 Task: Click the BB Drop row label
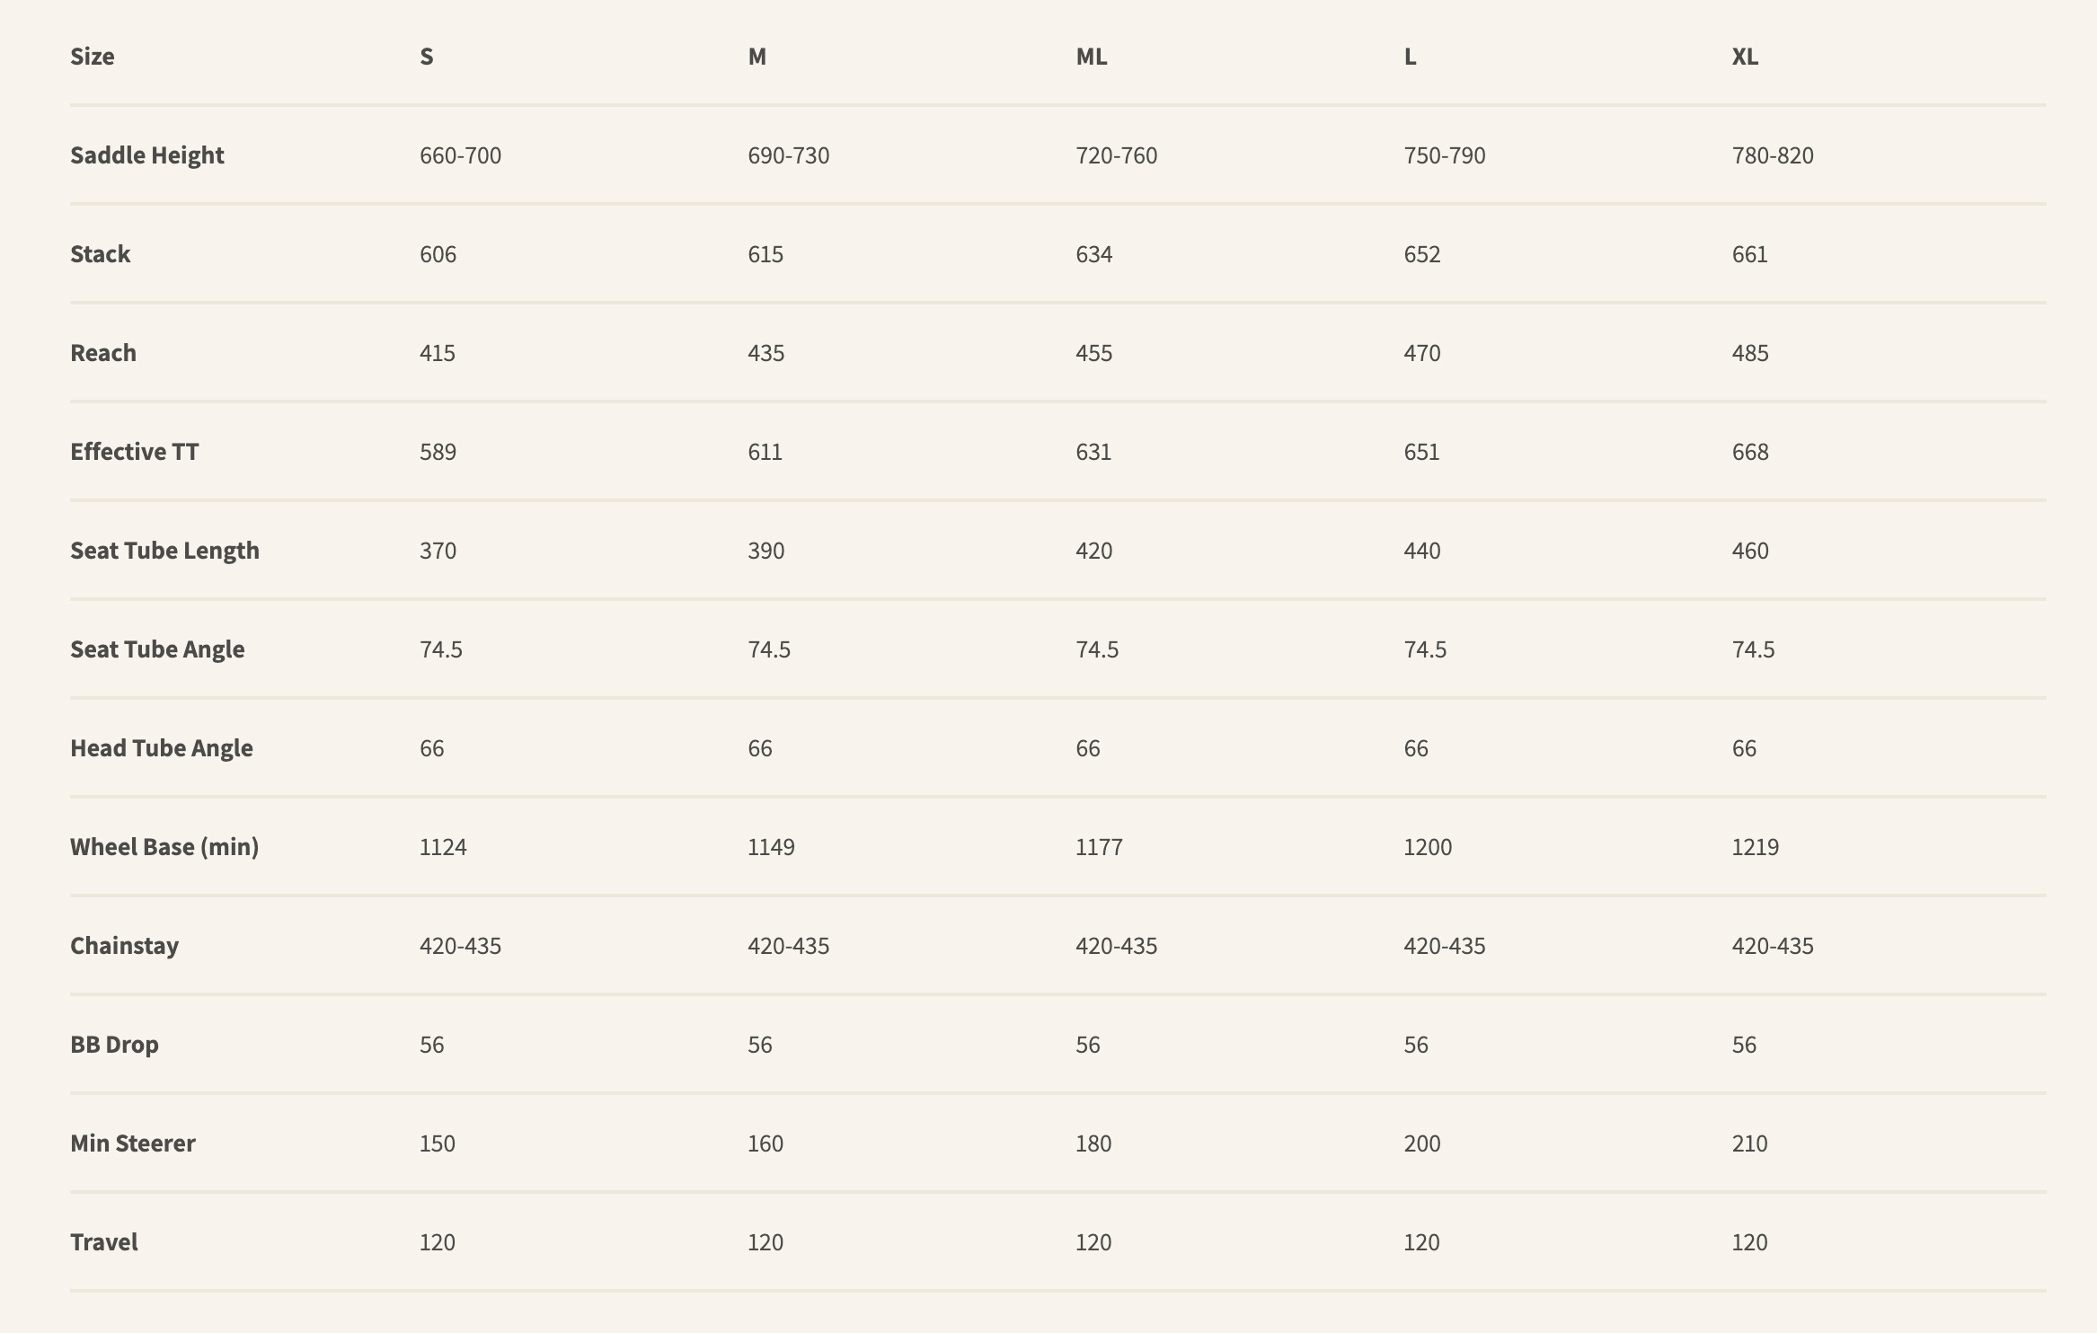click(114, 1045)
